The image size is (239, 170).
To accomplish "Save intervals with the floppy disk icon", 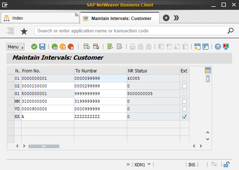I will pyautogui.click(x=42, y=47).
